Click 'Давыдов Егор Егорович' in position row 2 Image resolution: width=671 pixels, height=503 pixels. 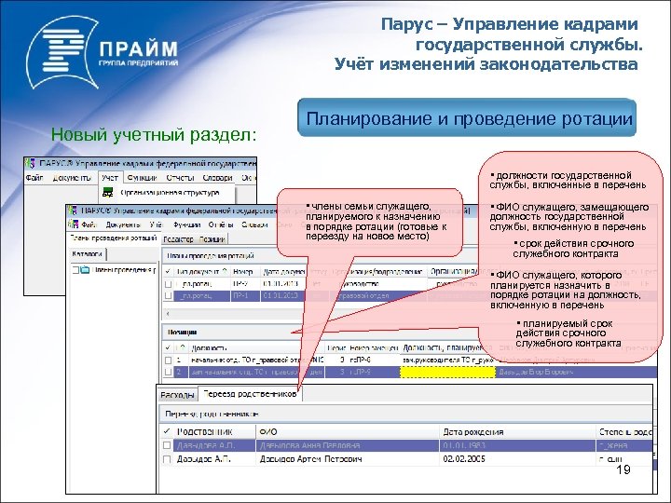click(x=536, y=372)
